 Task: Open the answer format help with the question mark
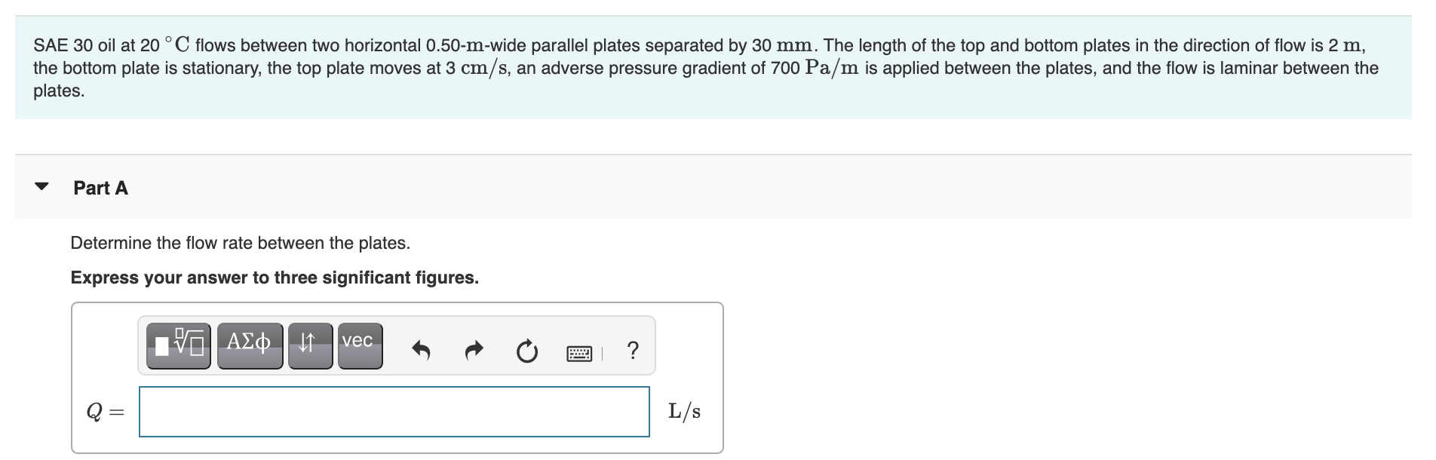[632, 349]
